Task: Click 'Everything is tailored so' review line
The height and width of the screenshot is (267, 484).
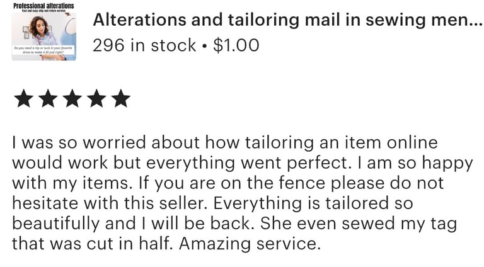Action: click(313, 203)
